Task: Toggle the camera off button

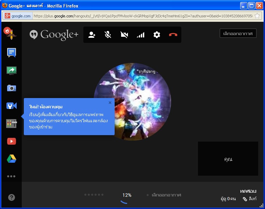Action: tap(124, 35)
